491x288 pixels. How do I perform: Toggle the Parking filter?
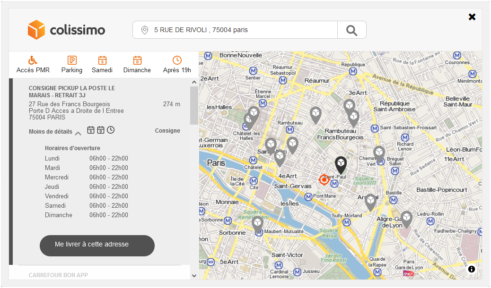(x=72, y=65)
